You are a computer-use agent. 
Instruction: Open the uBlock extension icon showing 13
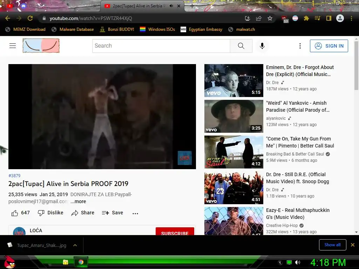click(x=285, y=19)
